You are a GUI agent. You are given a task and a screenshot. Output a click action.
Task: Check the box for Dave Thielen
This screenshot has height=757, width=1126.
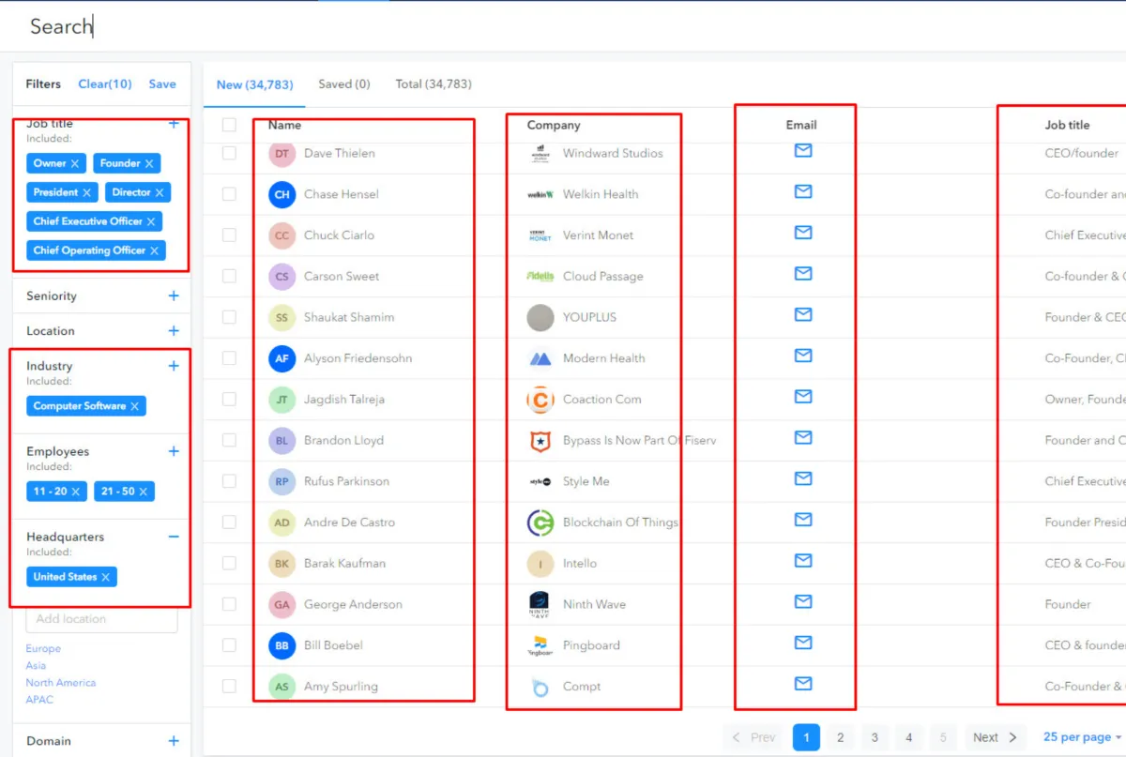point(229,153)
